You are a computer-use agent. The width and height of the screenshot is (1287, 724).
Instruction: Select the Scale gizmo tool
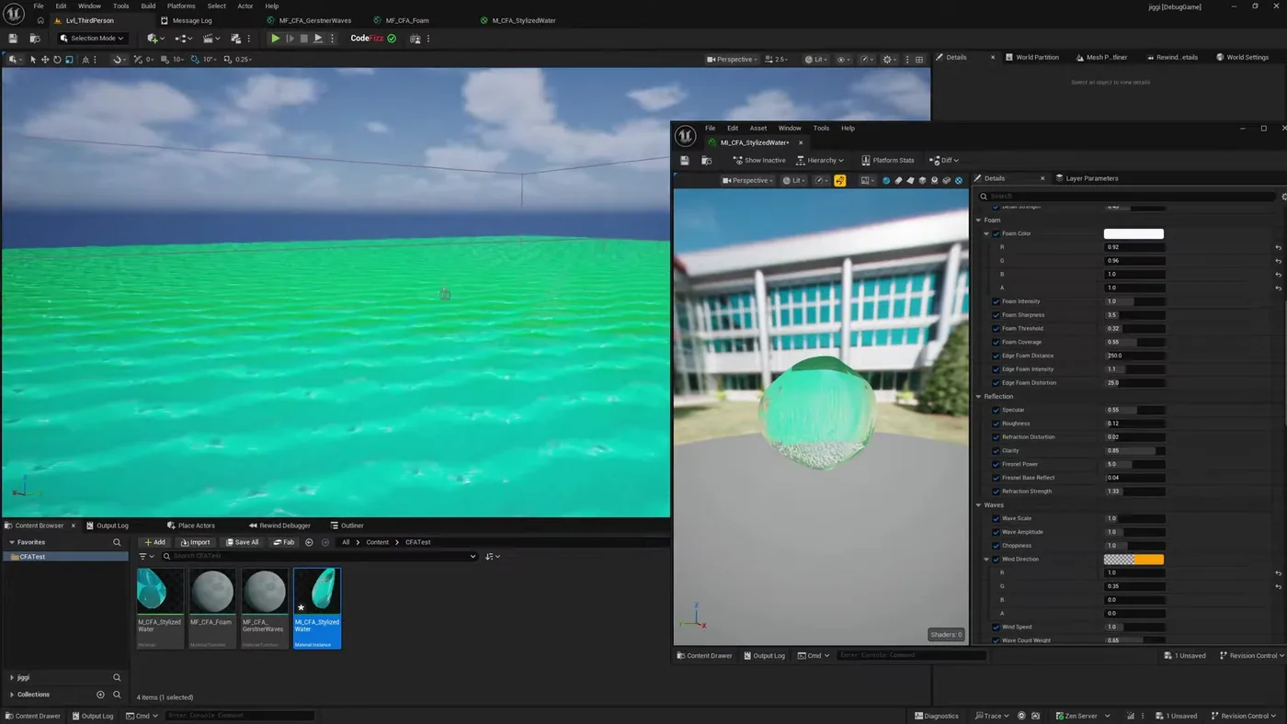coord(69,60)
